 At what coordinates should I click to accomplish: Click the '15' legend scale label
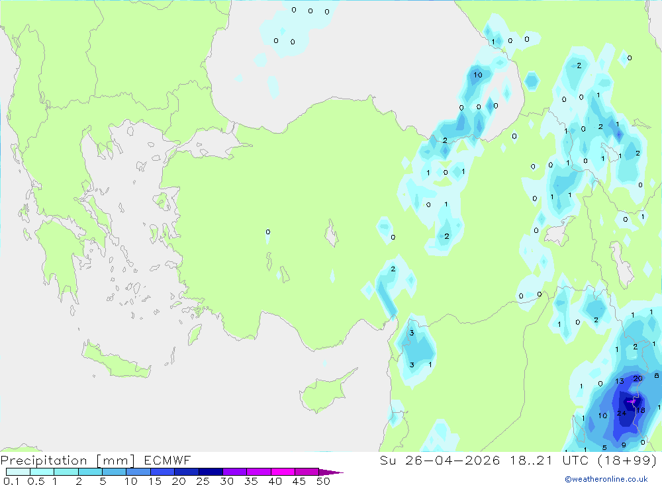(155, 481)
